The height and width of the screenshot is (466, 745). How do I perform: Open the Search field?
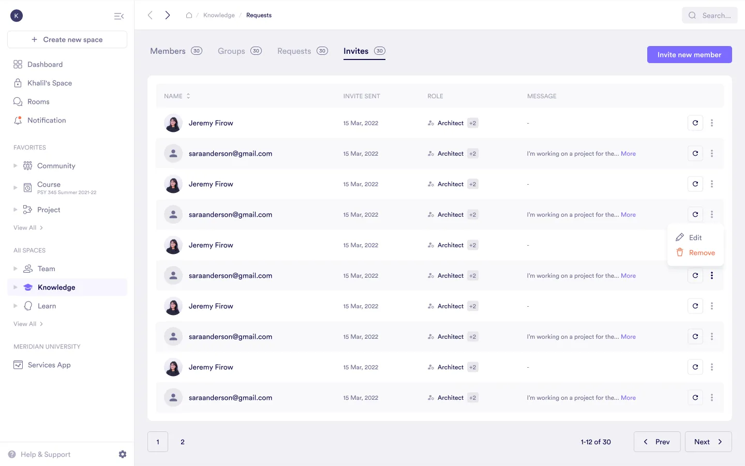(709, 15)
